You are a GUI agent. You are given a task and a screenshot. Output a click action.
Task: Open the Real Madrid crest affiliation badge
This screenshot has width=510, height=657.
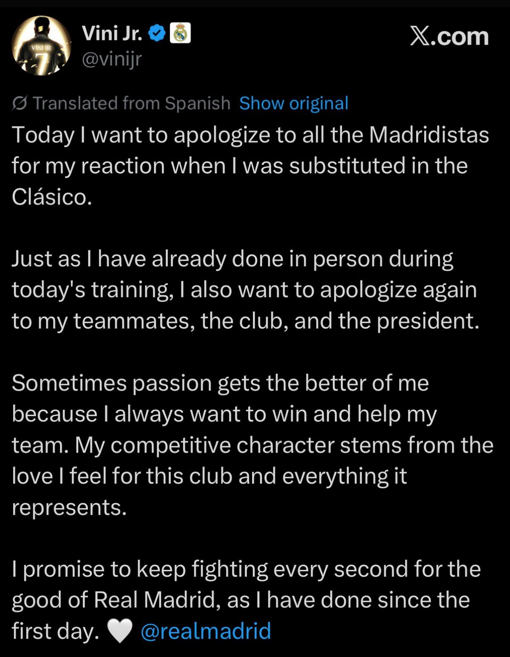(180, 33)
